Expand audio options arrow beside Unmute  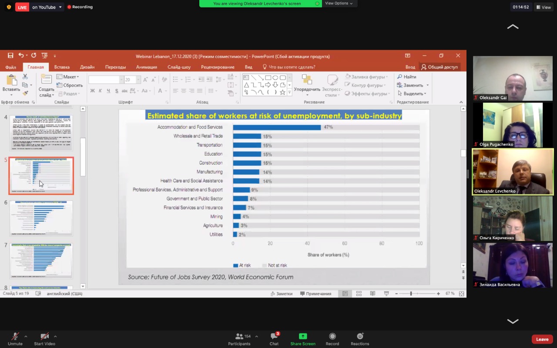pos(26,336)
